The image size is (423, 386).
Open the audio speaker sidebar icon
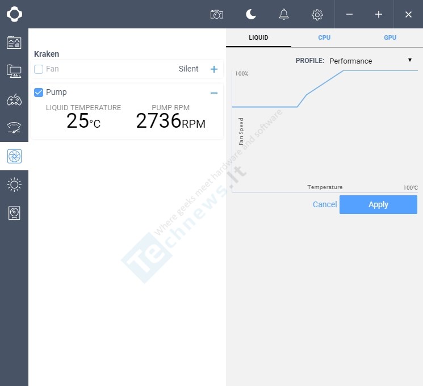14,213
